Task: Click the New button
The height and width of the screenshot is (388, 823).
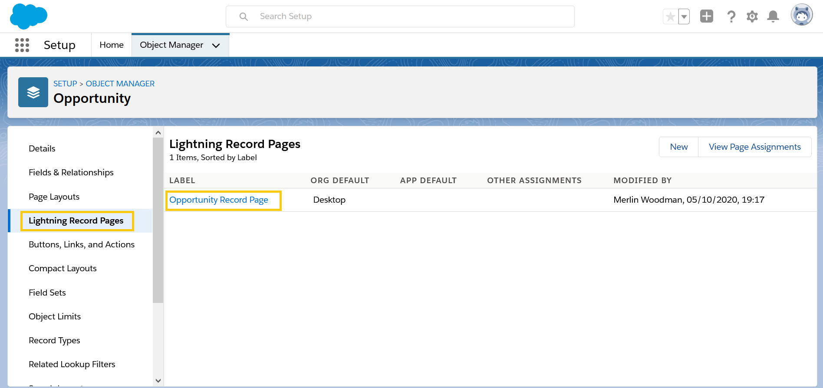Action: [678, 147]
